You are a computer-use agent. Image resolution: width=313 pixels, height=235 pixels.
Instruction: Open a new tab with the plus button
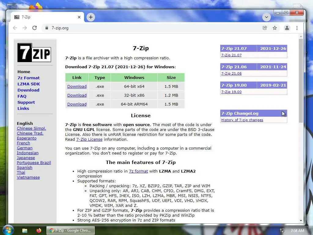[90, 17]
